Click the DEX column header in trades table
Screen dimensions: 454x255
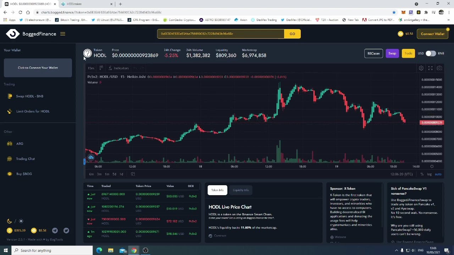[x=191, y=186]
